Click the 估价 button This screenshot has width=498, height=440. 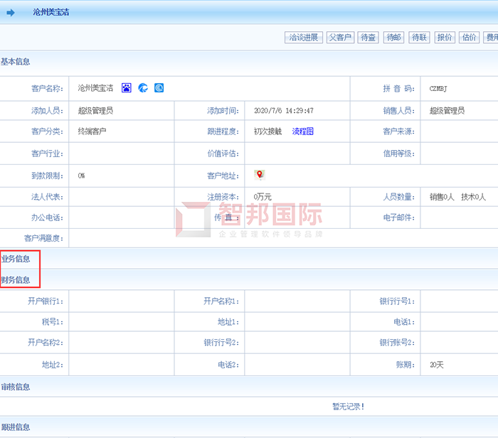pyautogui.click(x=469, y=38)
